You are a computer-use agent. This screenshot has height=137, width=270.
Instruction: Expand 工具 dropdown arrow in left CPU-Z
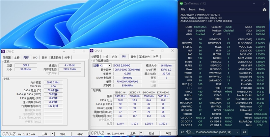pos(53,134)
